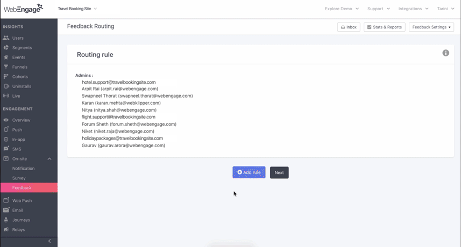Click the Cohorts grid icon
The height and width of the screenshot is (247, 461).
tap(6, 77)
